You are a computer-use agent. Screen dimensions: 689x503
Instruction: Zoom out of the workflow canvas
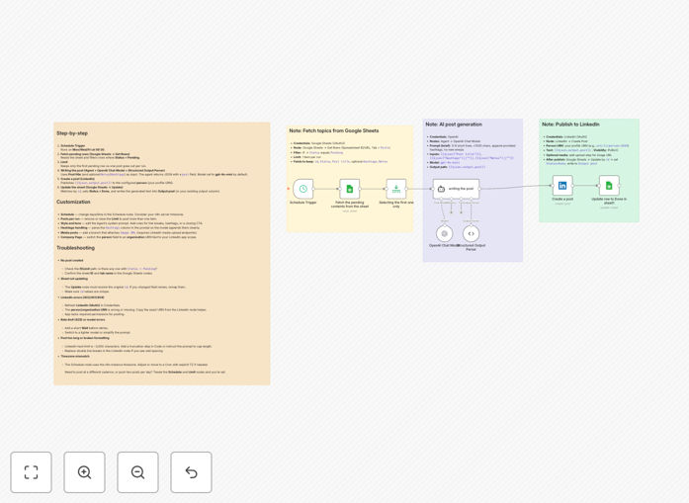(137, 472)
